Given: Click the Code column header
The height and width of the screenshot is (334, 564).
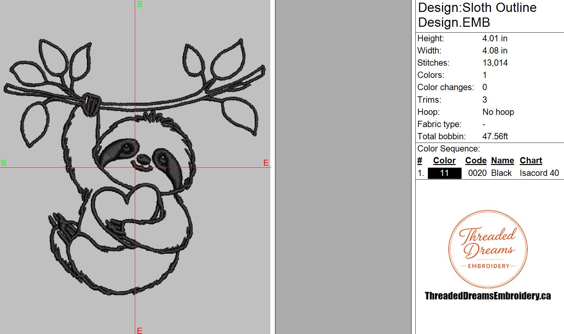Looking at the screenshot, I should pos(476,161).
